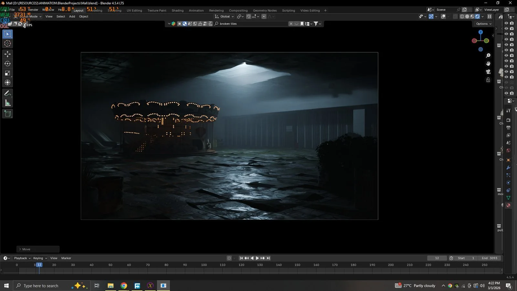Select the Transform tool
This screenshot has height=291, width=517.
(7, 83)
